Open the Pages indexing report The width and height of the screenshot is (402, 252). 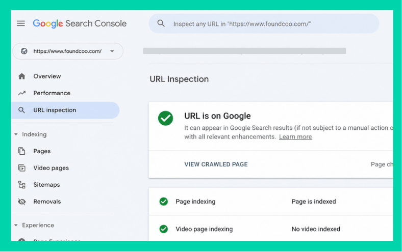pyautogui.click(x=42, y=151)
